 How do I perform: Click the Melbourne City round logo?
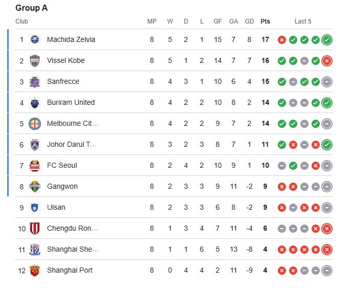pyautogui.click(x=35, y=123)
